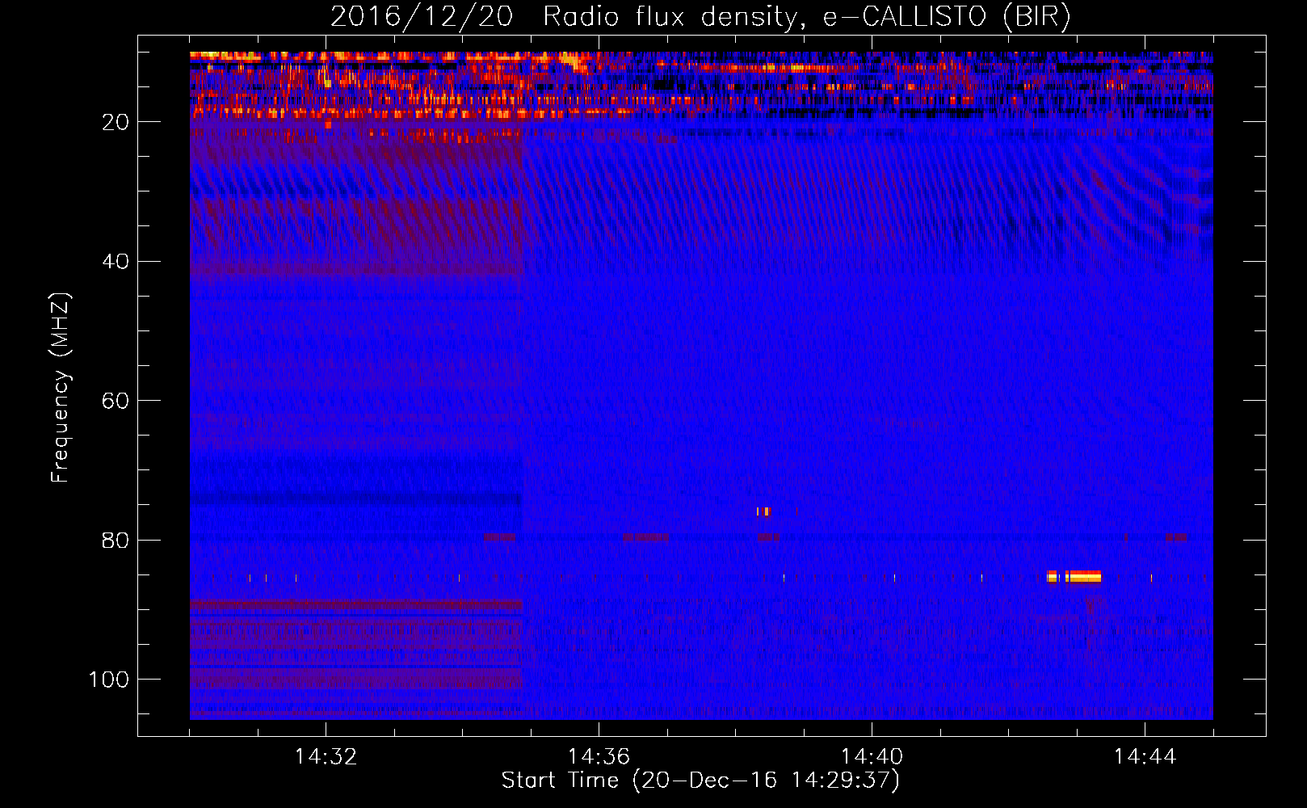
Task: Click the plot title 'Radio flux density, e-CALLISTO (BIR)'
Action: (x=806, y=16)
